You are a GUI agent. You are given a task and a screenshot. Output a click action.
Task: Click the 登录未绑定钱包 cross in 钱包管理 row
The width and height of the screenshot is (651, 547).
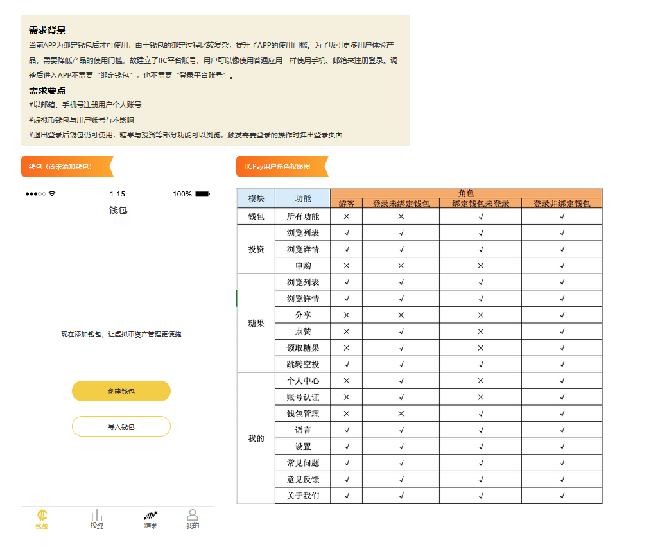[x=401, y=413]
